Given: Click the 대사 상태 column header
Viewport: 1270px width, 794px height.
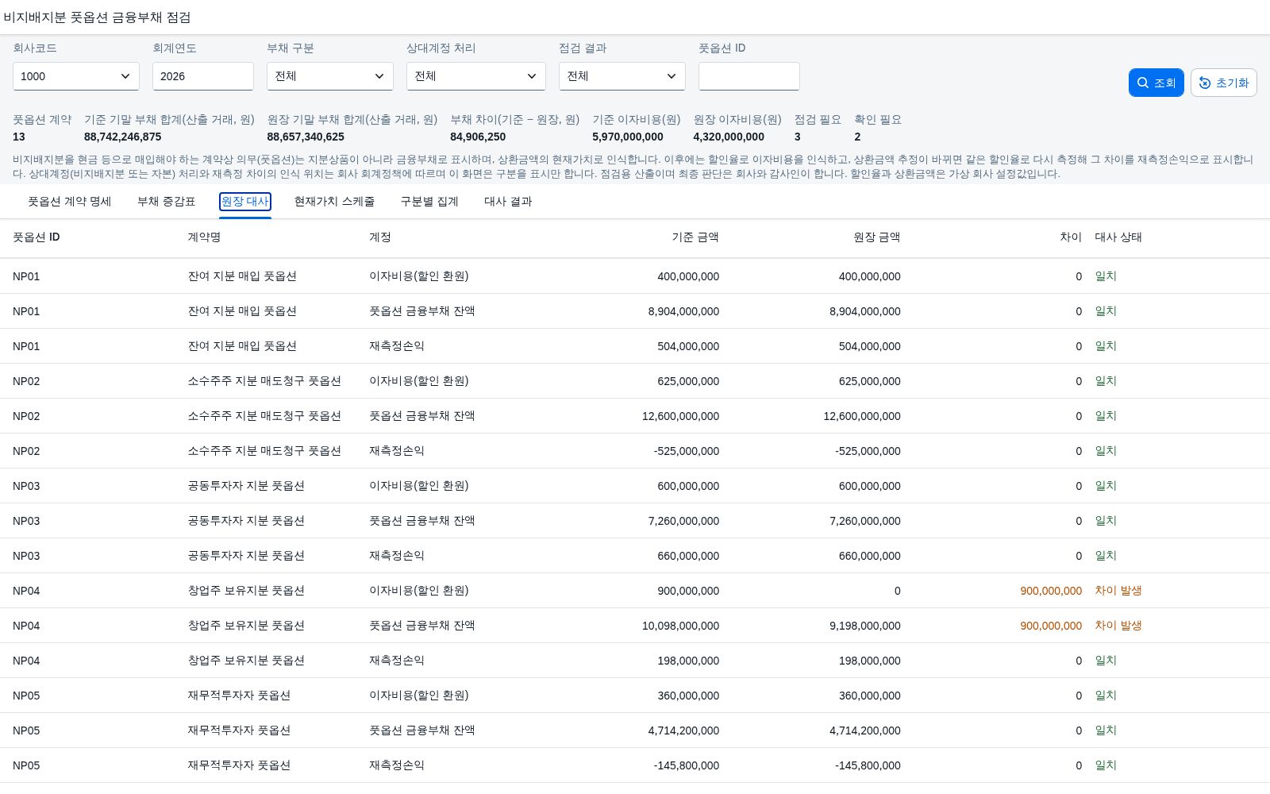Looking at the screenshot, I should pos(1118,237).
